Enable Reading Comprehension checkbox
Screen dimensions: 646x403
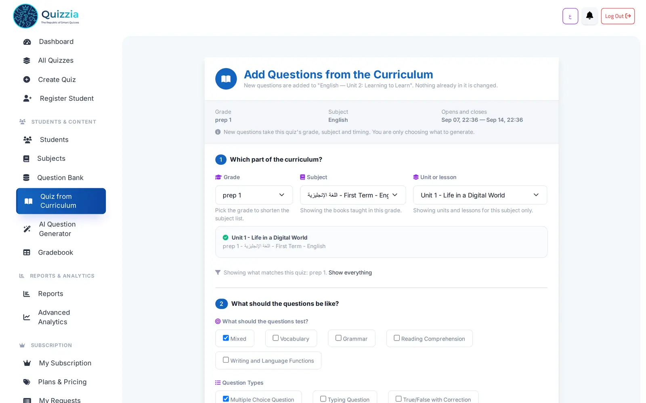click(x=397, y=338)
